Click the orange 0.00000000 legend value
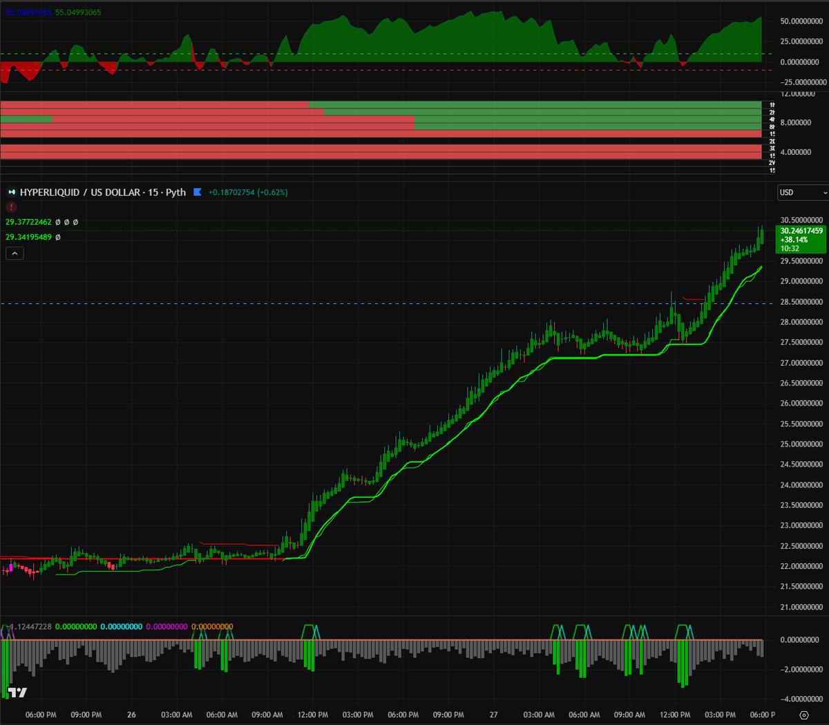 212,627
